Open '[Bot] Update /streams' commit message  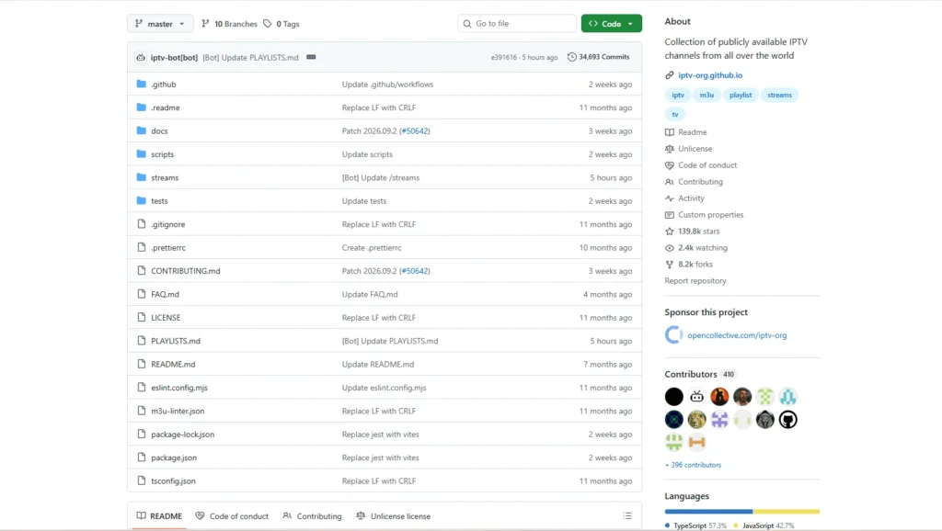point(381,177)
